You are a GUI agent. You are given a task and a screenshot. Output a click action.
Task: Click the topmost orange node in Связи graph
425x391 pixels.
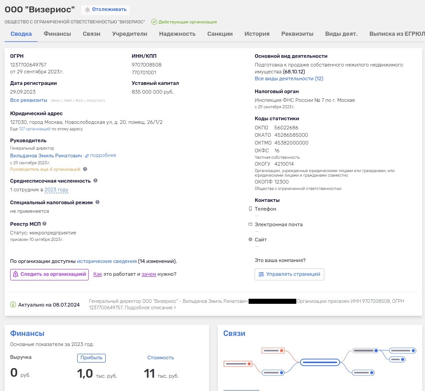(x=273, y=351)
